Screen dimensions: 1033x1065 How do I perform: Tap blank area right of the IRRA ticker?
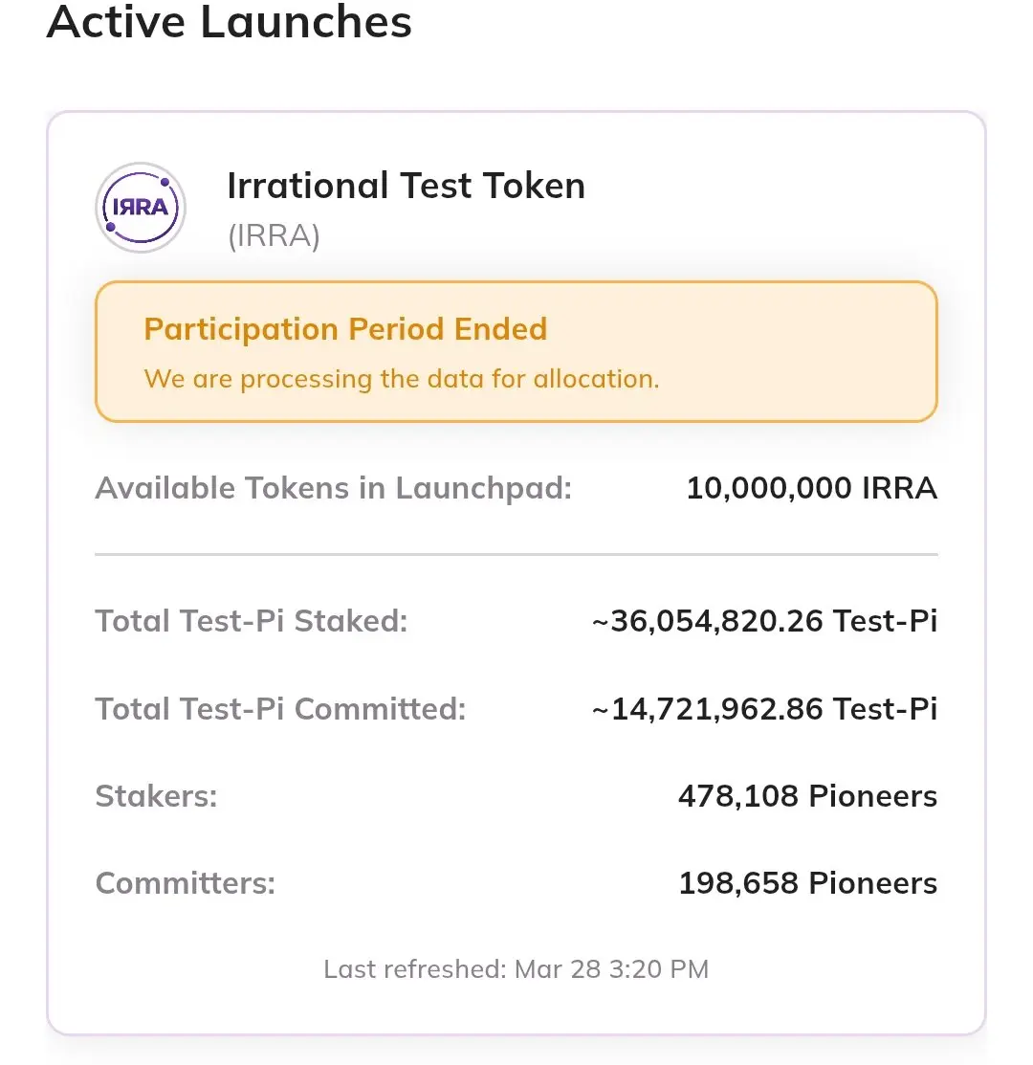point(670,235)
